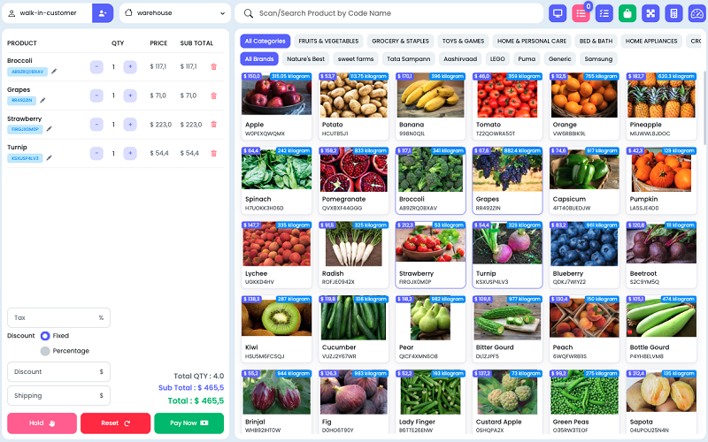Edit Turnip item with pencil icon

pyautogui.click(x=49, y=158)
